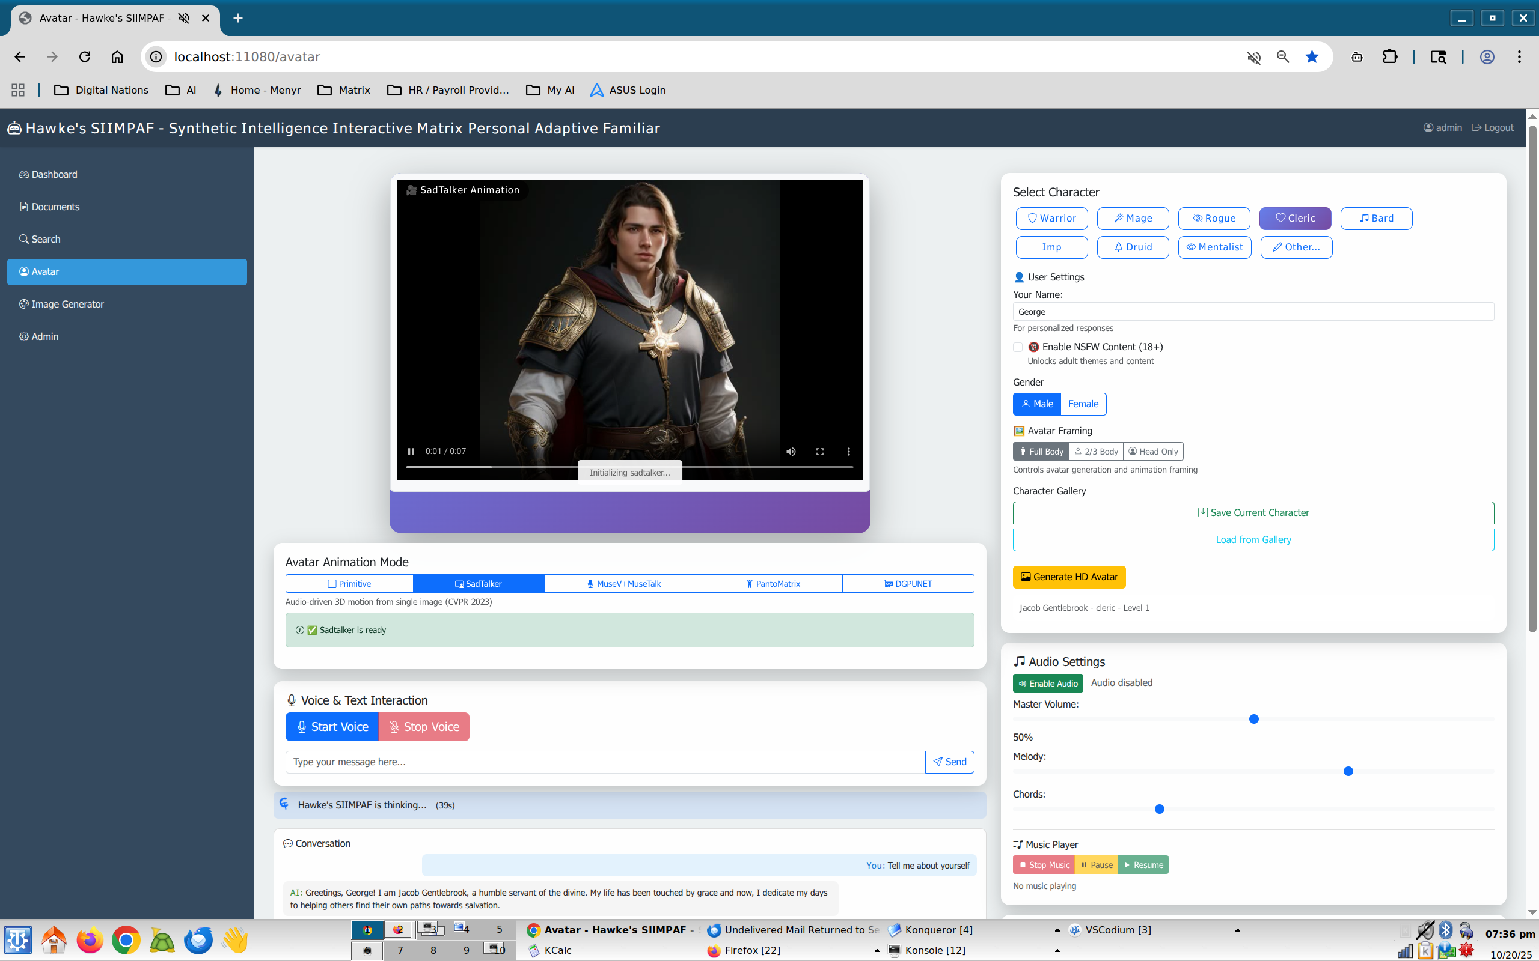Click Generate HD Avatar button

1069,577
